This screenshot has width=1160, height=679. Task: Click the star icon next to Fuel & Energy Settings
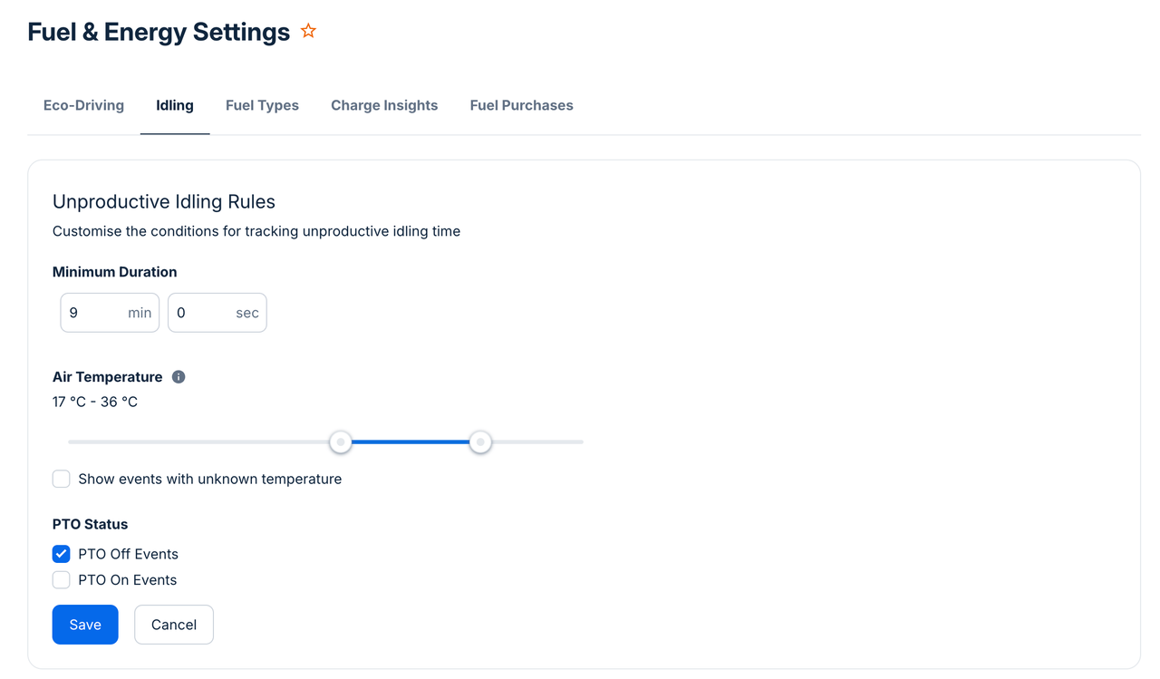(307, 30)
